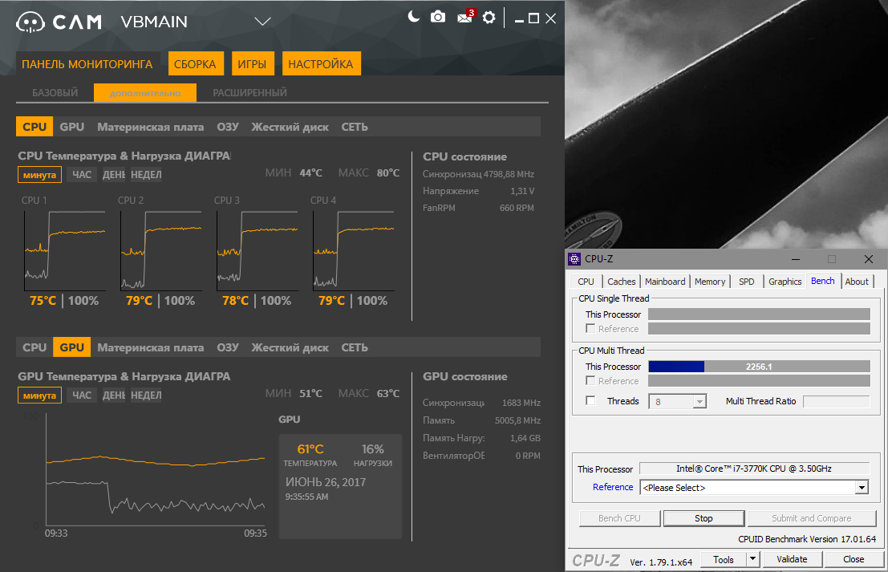Screen dimensions: 888x572
Task: Enable Multi Thread Reference checkbox
Action: click(590, 381)
